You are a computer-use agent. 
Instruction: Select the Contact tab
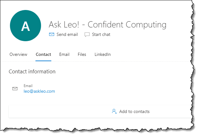(43, 54)
